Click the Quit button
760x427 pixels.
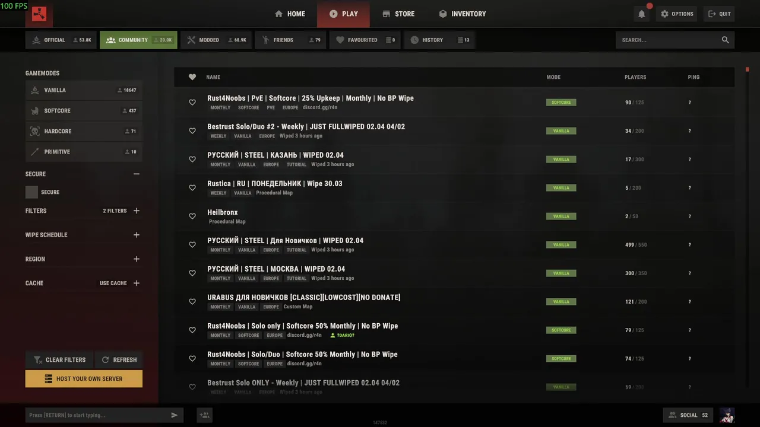pos(719,14)
